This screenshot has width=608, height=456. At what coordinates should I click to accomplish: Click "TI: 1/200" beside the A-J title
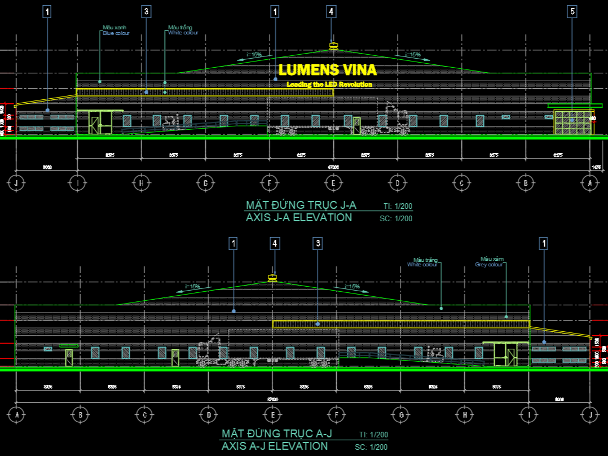pyautogui.click(x=373, y=435)
